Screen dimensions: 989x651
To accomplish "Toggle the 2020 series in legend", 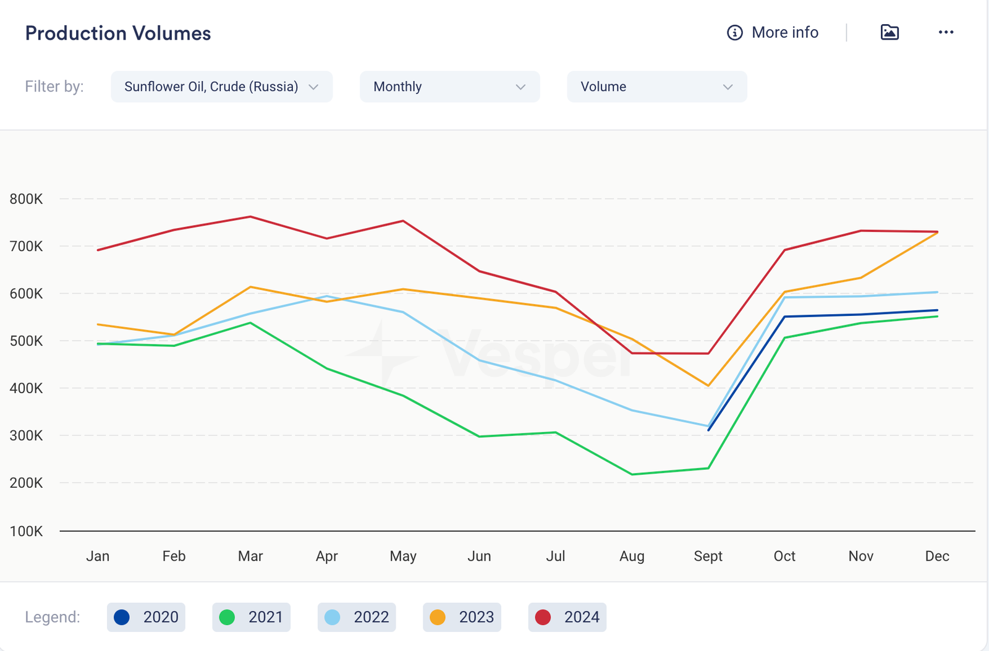I will click(x=146, y=617).
